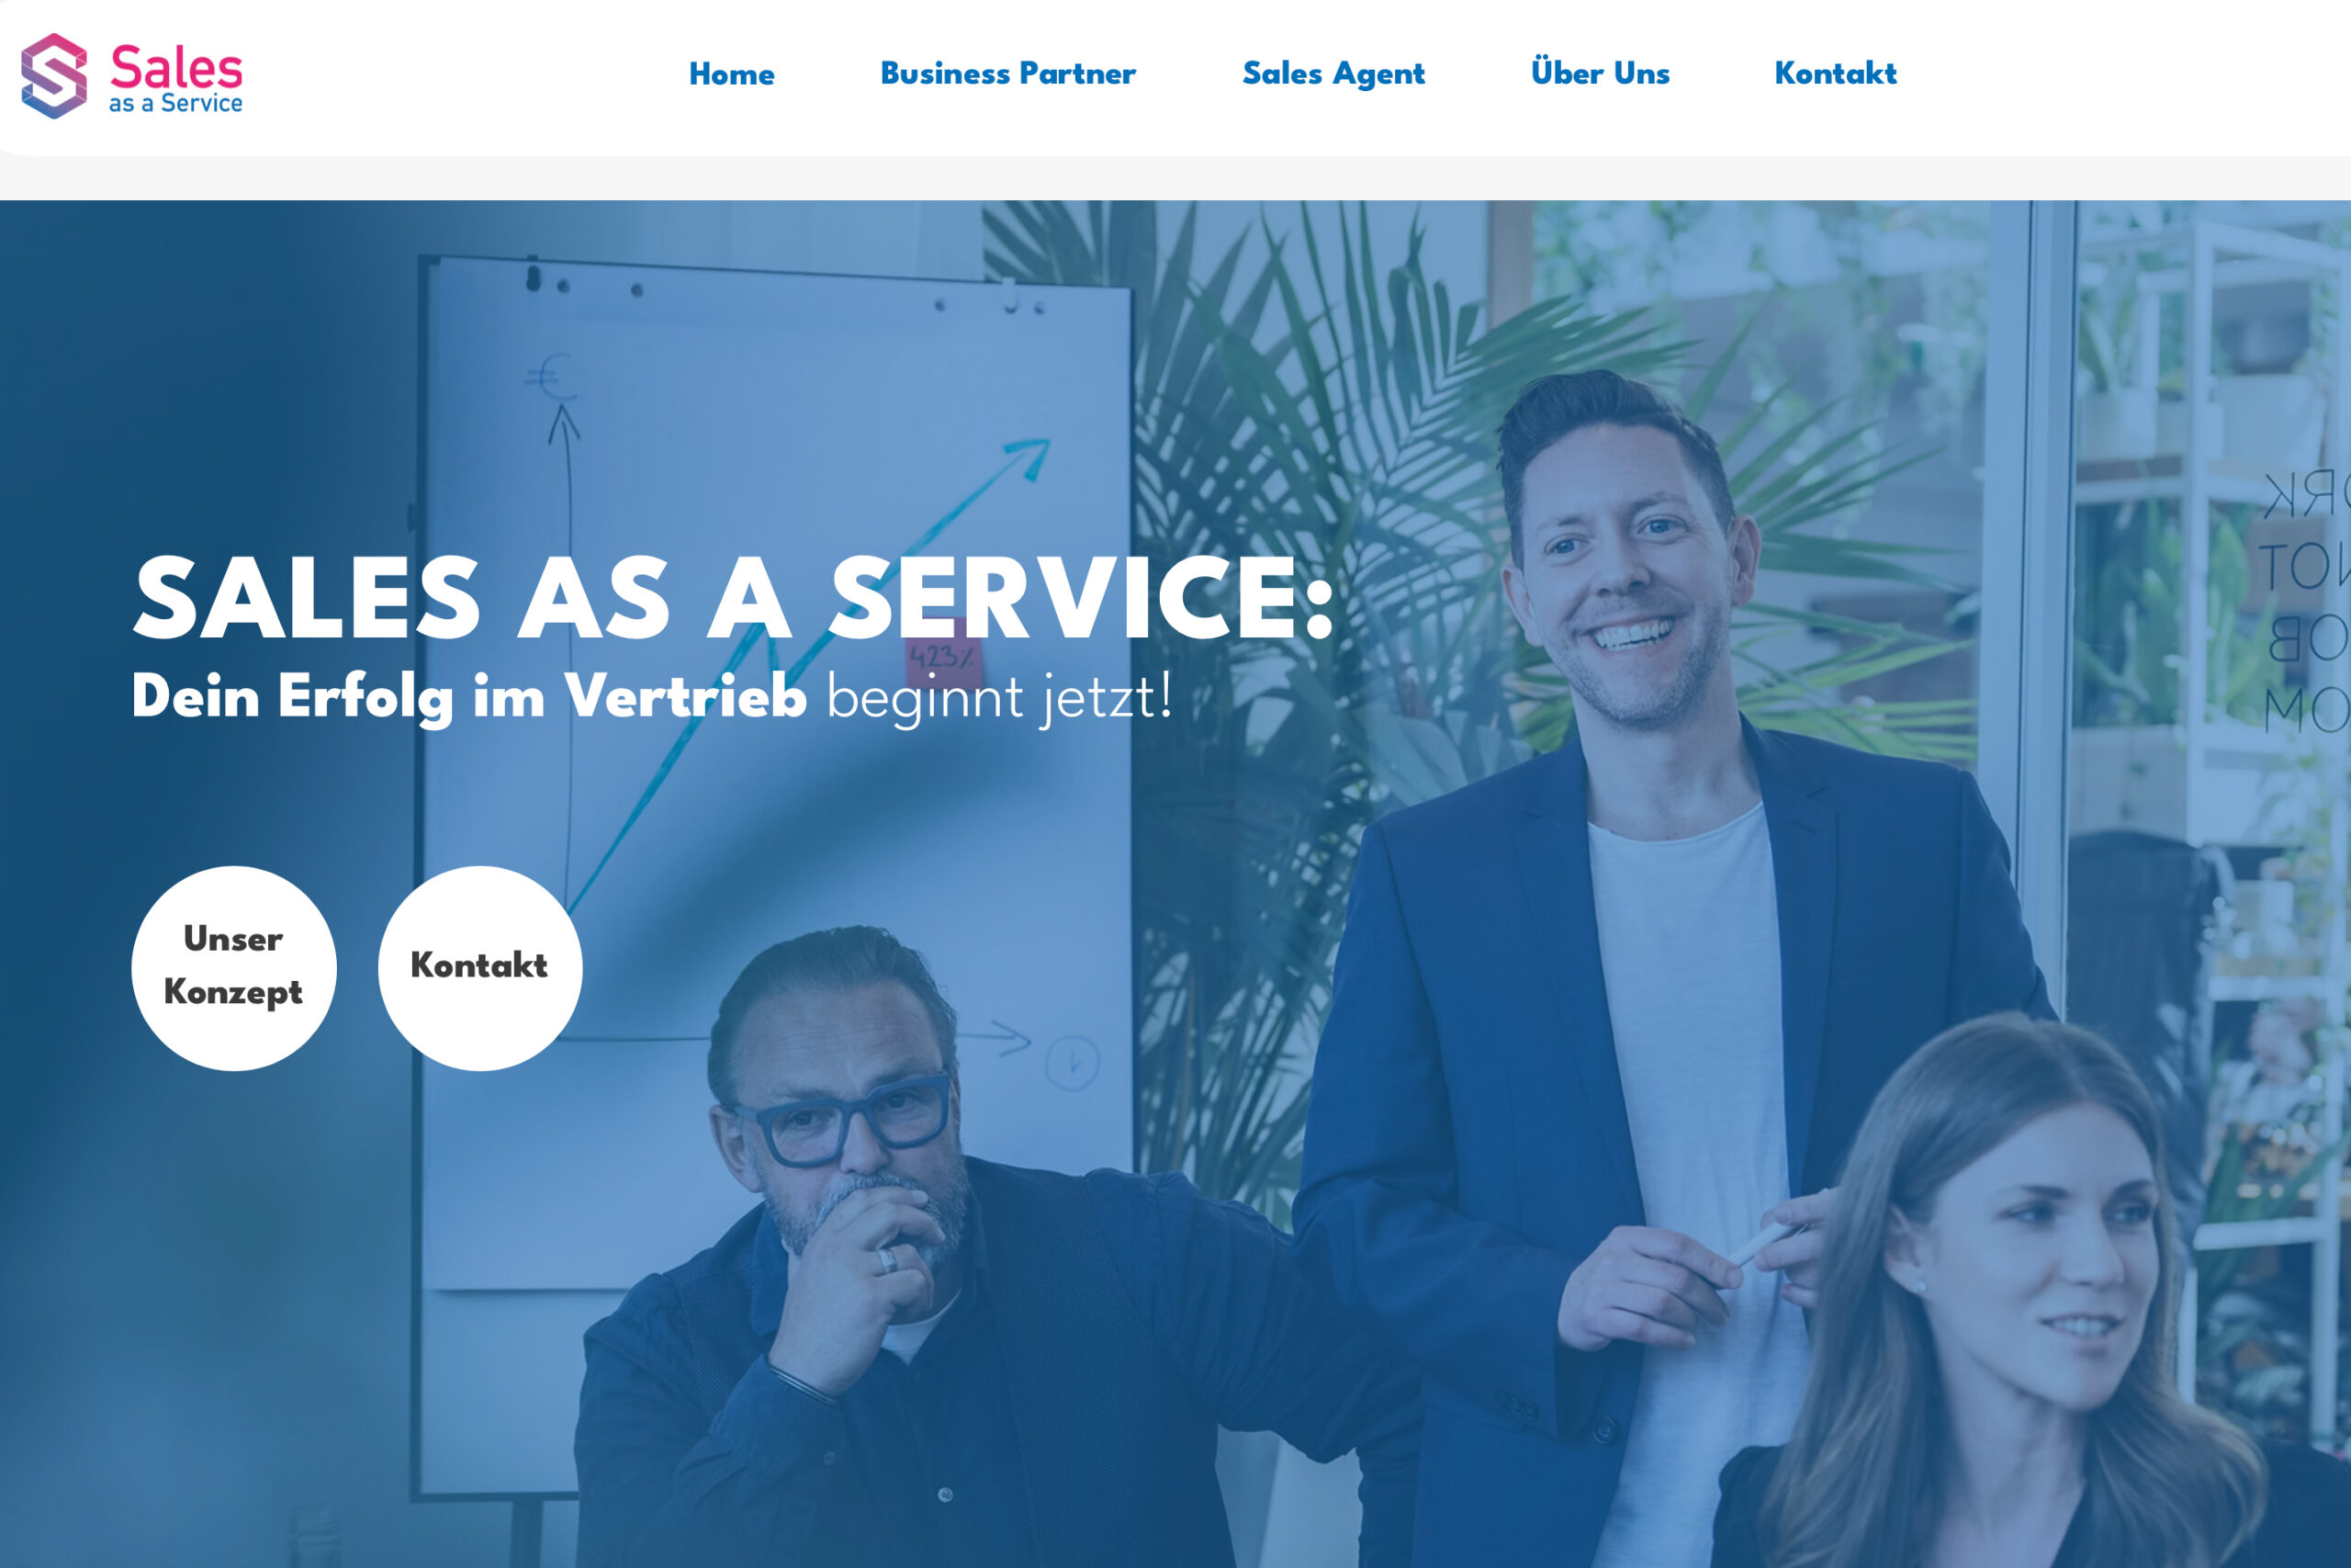Screen dimensions: 2351x1568
Task: Click the 'Dein Erfolg im Vertrieb' subheadline
Action: pyautogui.click(x=468, y=698)
